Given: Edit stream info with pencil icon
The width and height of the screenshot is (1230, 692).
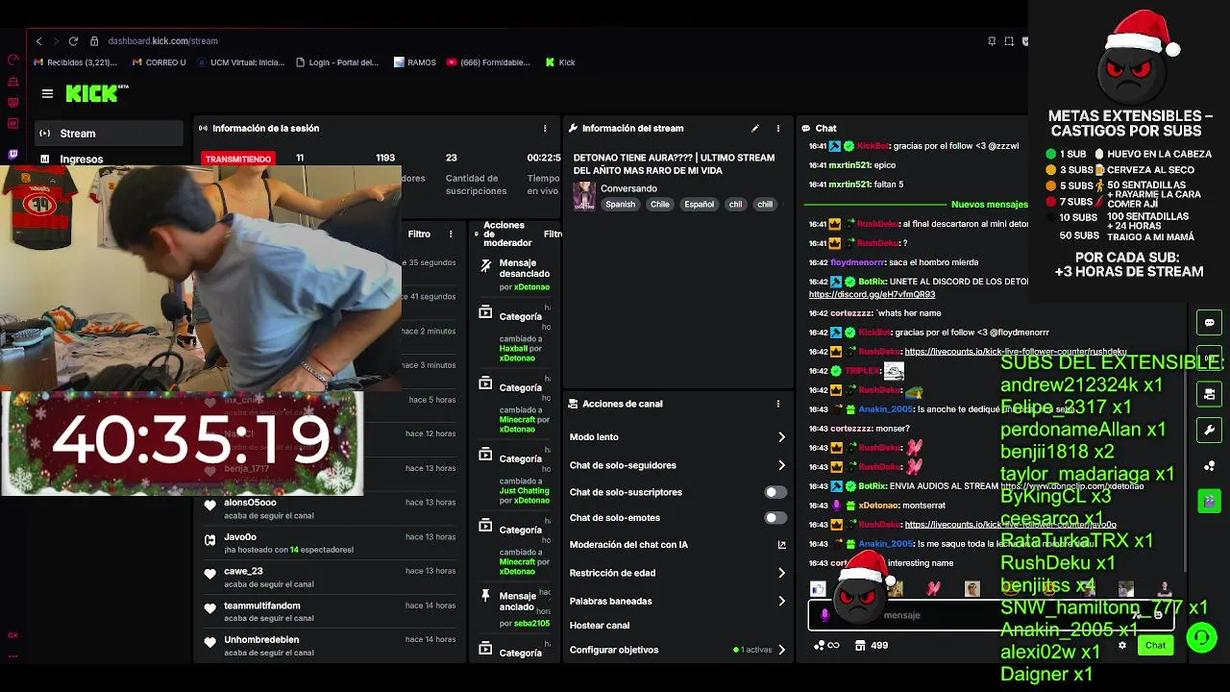Looking at the screenshot, I should [x=755, y=128].
